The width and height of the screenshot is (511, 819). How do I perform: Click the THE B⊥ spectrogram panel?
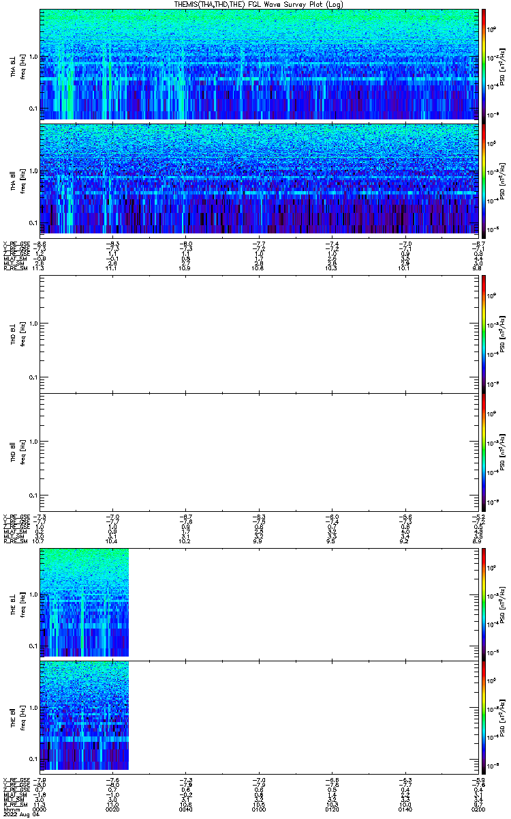click(x=84, y=602)
